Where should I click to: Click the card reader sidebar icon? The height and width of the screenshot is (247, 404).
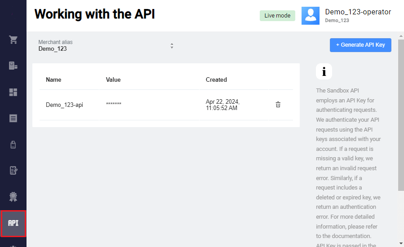(13, 145)
